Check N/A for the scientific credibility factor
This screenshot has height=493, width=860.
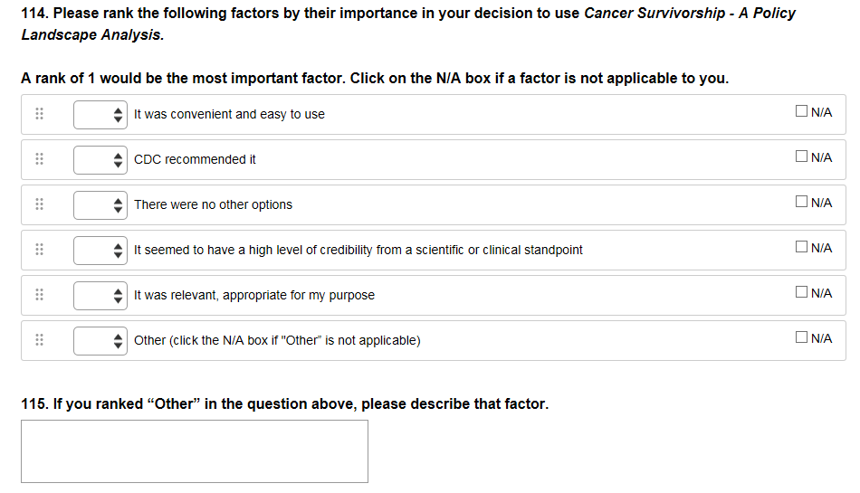tap(801, 248)
